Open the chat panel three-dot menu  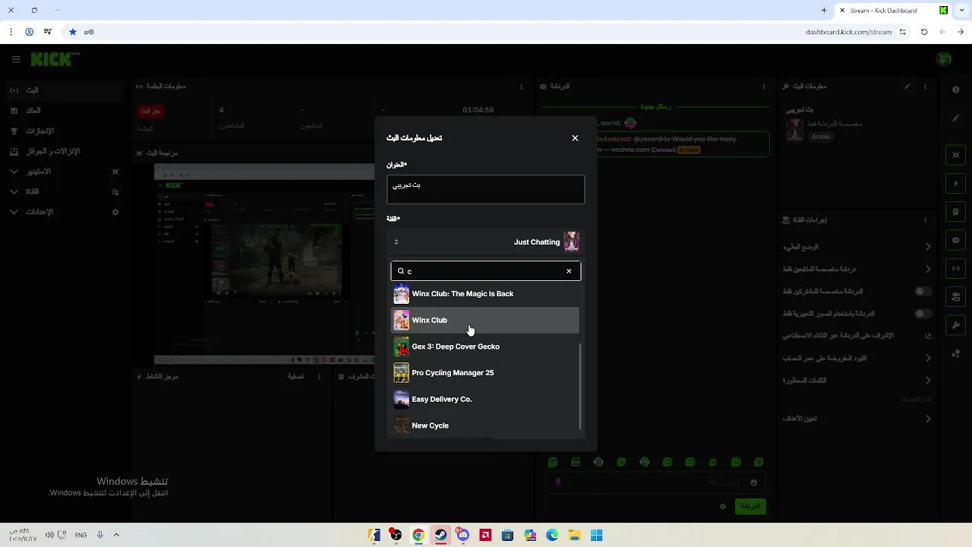pos(762,87)
